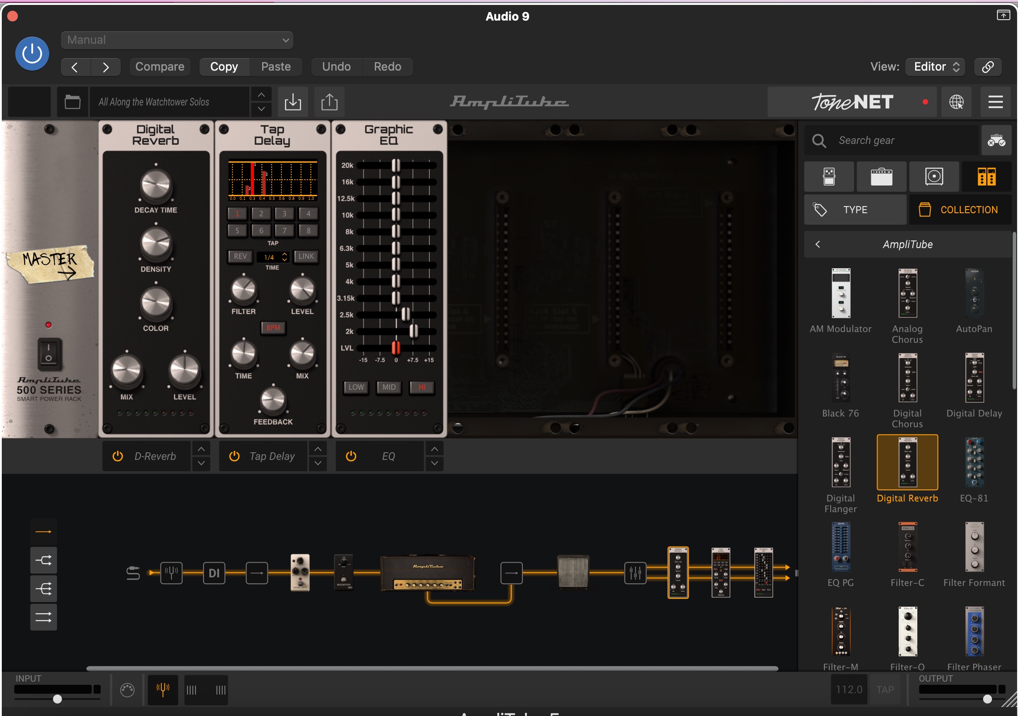Open the View Editor dropdown
This screenshot has height=716, width=1018.
[935, 67]
